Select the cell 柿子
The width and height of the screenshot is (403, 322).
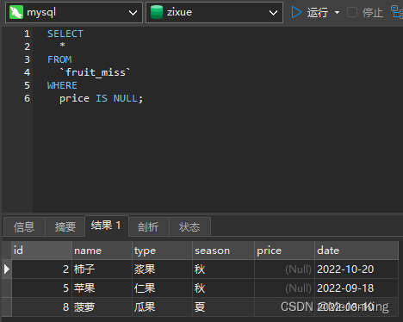click(x=102, y=269)
